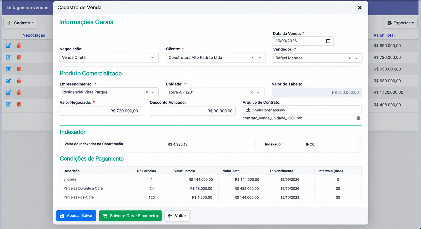Image resolution: width=421 pixels, height=229 pixels.
Task: Focus the Valor Negociado input field
Action: click(101, 111)
